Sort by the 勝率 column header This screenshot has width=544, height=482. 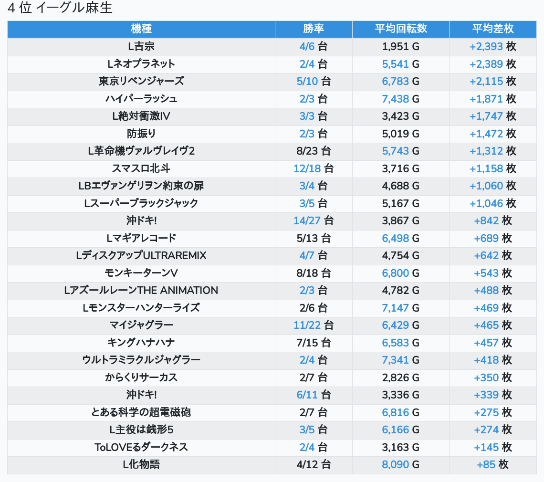click(314, 29)
